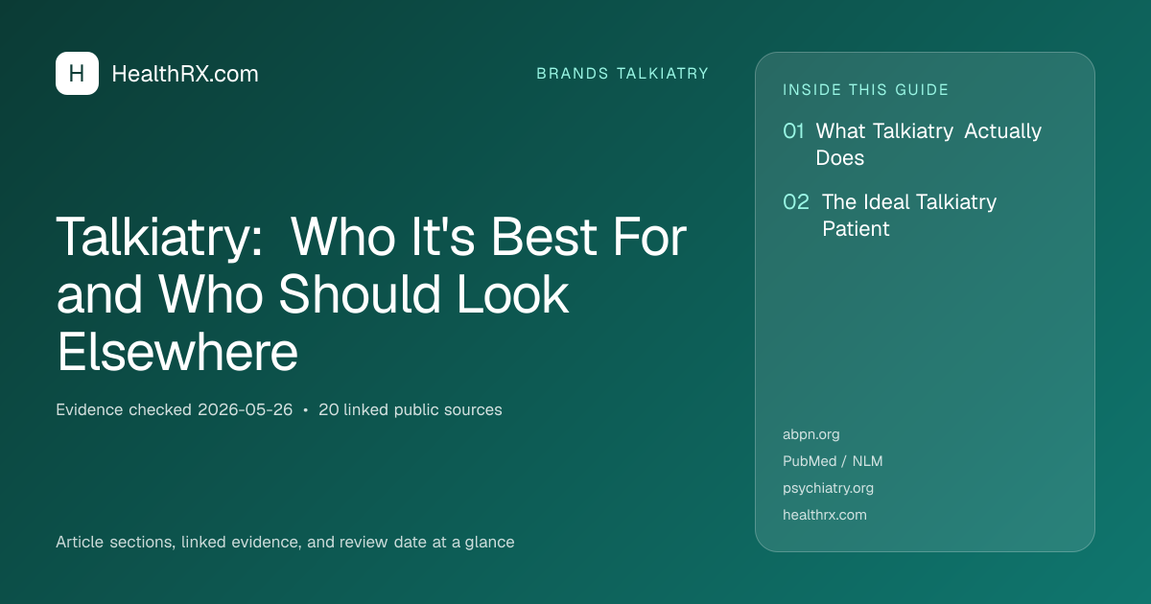Open the HealthRX.com site name
Viewport: 1151px width, 604px height.
185,74
